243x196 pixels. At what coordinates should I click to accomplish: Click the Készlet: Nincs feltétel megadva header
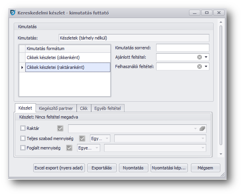[x=113, y=117]
